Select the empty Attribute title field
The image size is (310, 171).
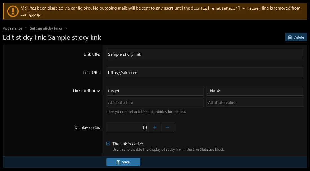[x=155, y=102]
